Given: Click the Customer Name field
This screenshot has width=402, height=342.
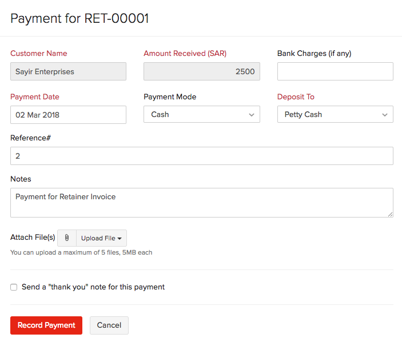Looking at the screenshot, I should point(68,71).
